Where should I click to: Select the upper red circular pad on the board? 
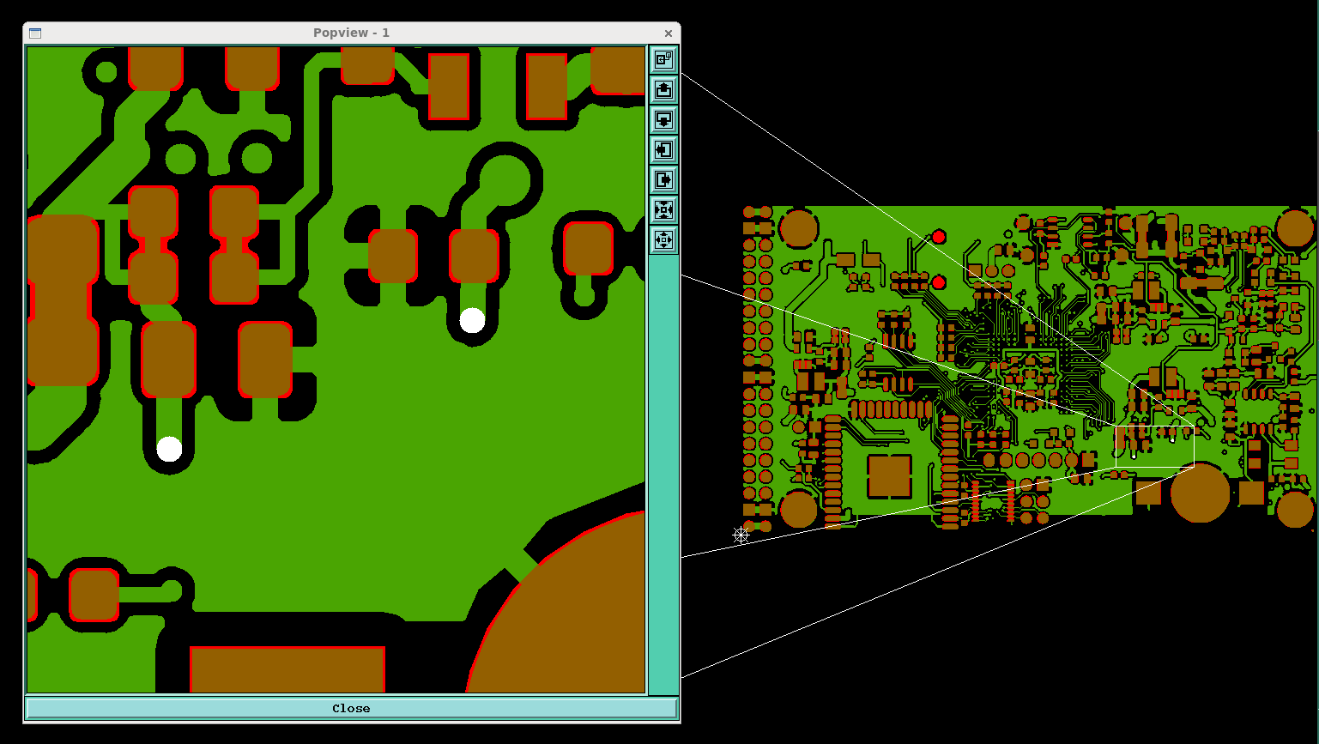point(939,237)
